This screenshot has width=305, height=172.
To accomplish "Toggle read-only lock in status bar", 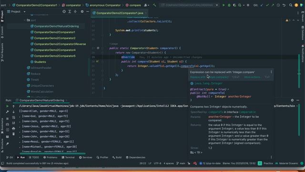I will (x=189, y=163).
